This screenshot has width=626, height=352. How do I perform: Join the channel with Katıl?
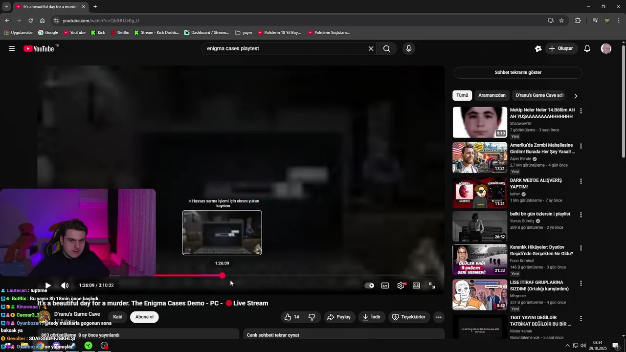click(118, 317)
